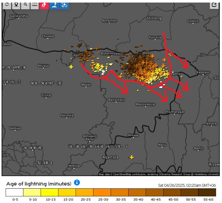Click the darkest brown 55-60 legend swatch
This screenshot has width=222, height=203.
coord(207,192)
